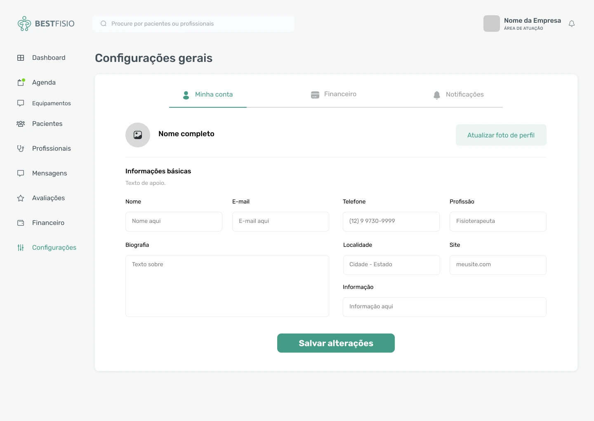The image size is (594, 421).
Task: Focus the patient search field
Action: 193,24
